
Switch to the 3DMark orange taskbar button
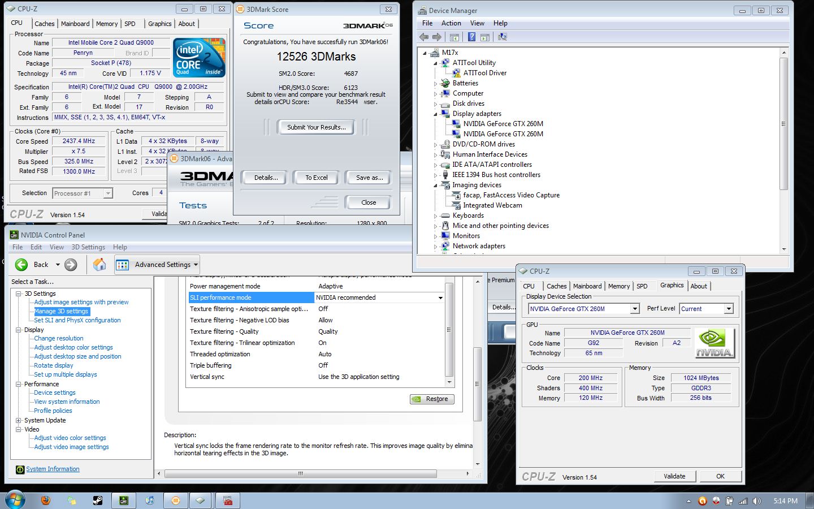click(176, 501)
